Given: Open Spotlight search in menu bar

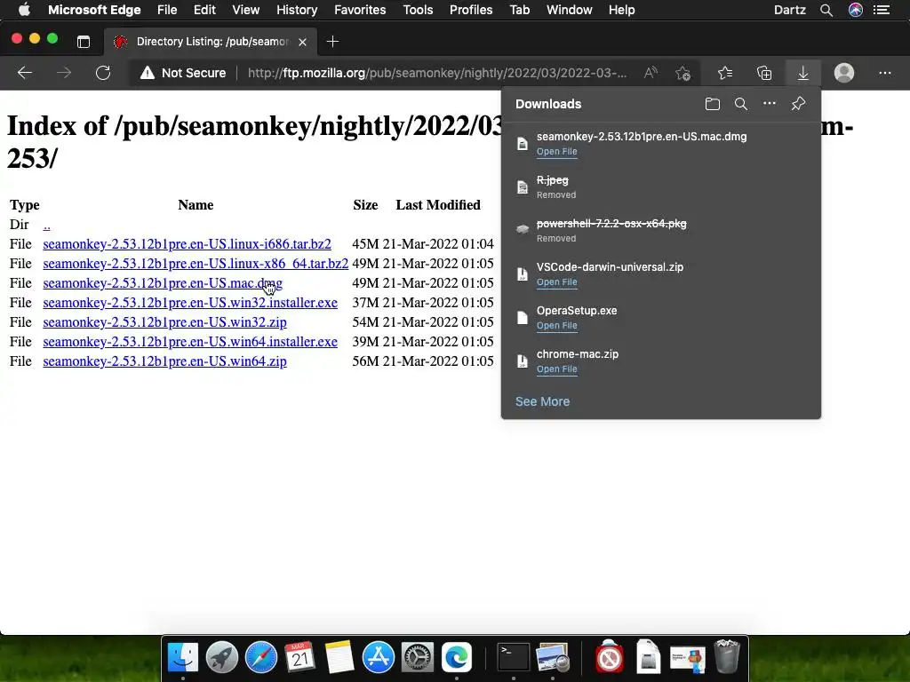Looking at the screenshot, I should click(826, 10).
